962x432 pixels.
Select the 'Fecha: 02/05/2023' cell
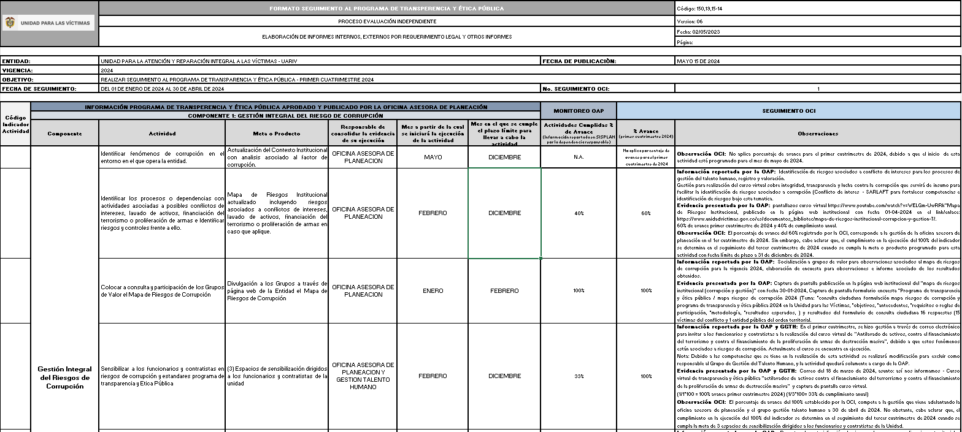click(x=818, y=31)
